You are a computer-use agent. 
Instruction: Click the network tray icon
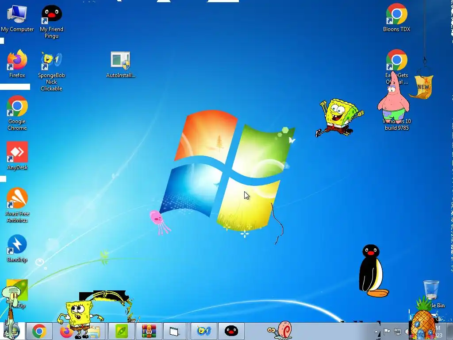[398, 332]
